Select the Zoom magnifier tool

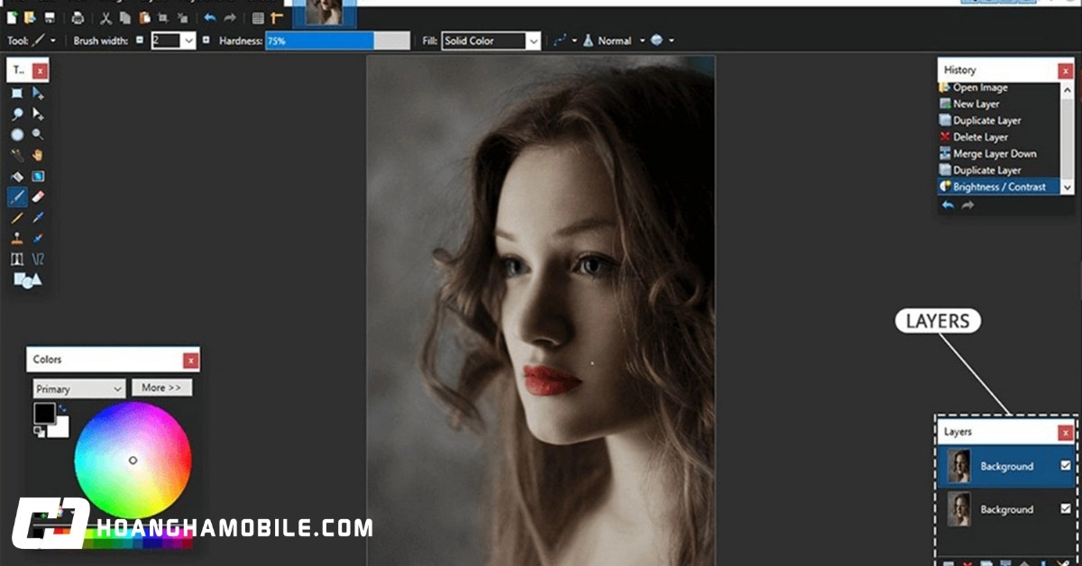(38, 134)
